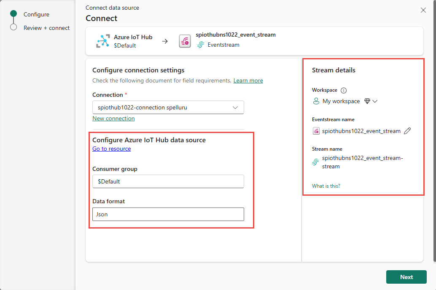
Task: Click the spiothubns1022_event_stream header title
Action: (x=236, y=35)
